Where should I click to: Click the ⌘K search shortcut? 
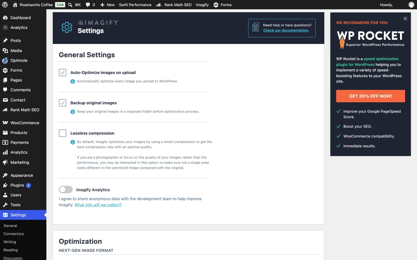[78, 5]
